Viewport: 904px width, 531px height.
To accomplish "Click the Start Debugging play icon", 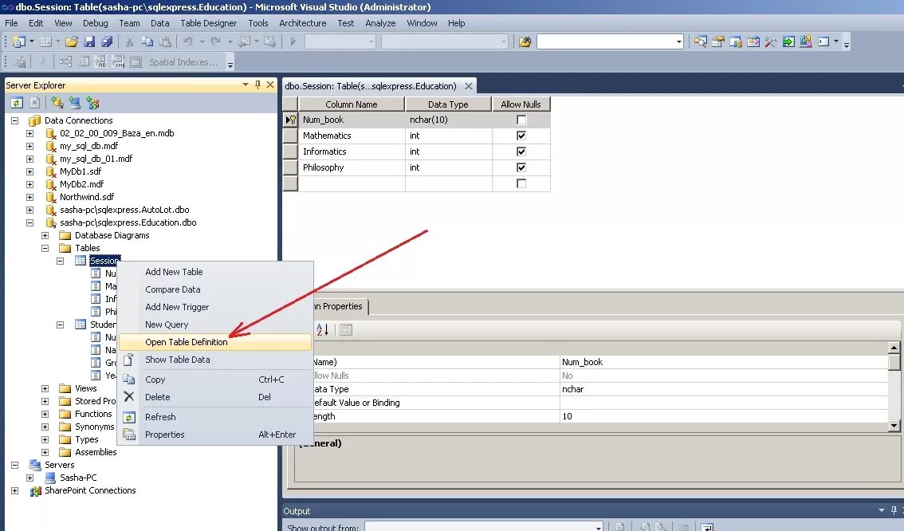I will point(293,41).
